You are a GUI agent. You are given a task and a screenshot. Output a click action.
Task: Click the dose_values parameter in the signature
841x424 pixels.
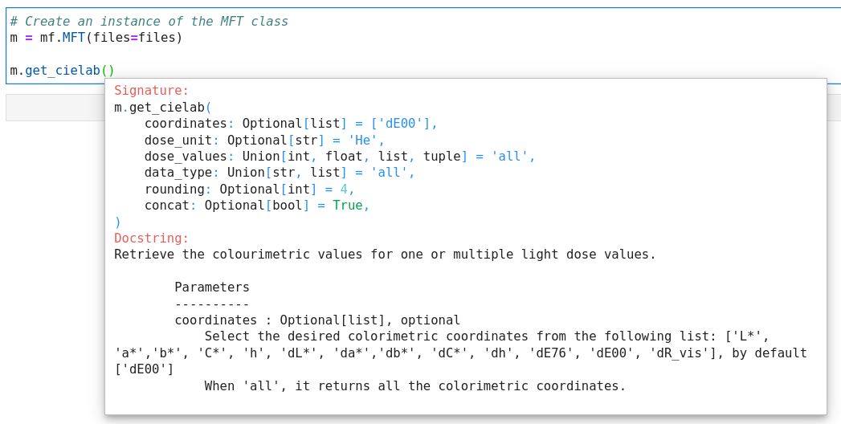click(186, 157)
